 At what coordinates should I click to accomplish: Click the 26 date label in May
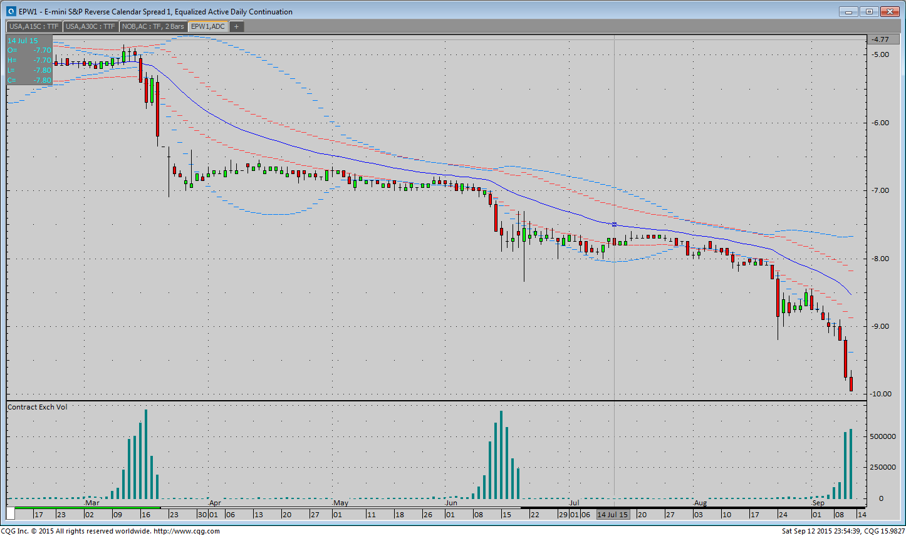coord(427,515)
